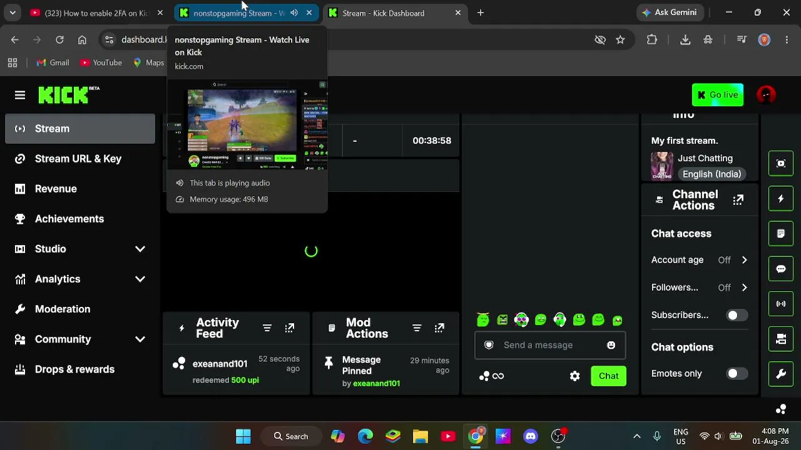Close the nonstopgaming Stream tab
Image resolution: width=801 pixels, height=450 pixels.
click(309, 13)
